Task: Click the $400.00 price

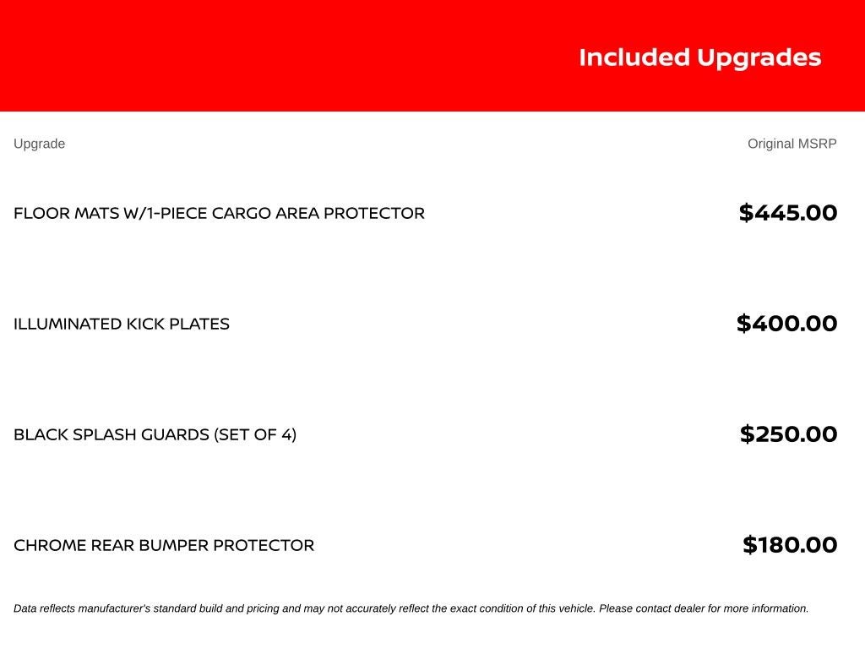Action: tap(787, 324)
